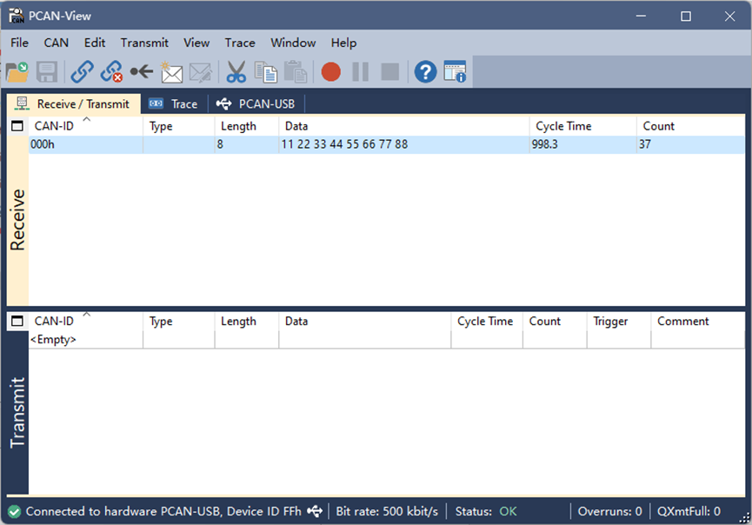The image size is (752, 525).
Task: Click the Open file folder icon
Action: point(17,72)
